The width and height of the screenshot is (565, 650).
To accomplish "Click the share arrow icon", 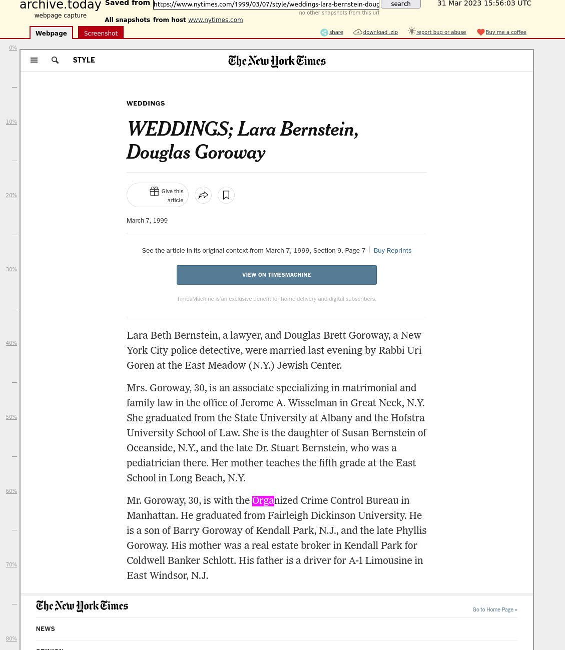I will [x=203, y=195].
